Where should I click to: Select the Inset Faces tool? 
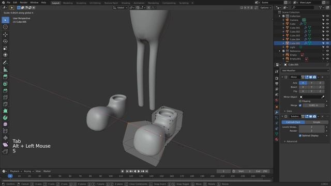click(5, 84)
